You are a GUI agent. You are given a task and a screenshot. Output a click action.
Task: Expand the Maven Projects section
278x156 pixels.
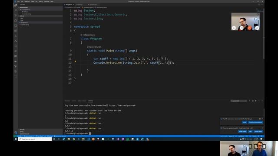tap(40, 134)
